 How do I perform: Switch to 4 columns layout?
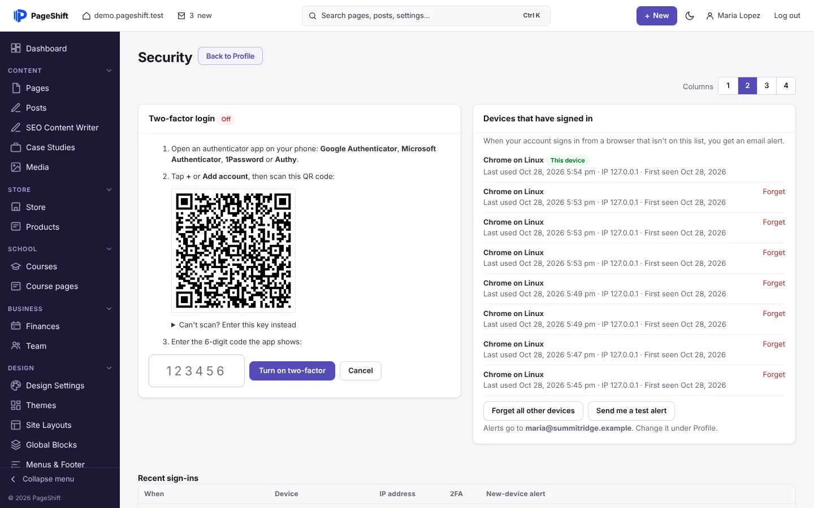click(786, 86)
